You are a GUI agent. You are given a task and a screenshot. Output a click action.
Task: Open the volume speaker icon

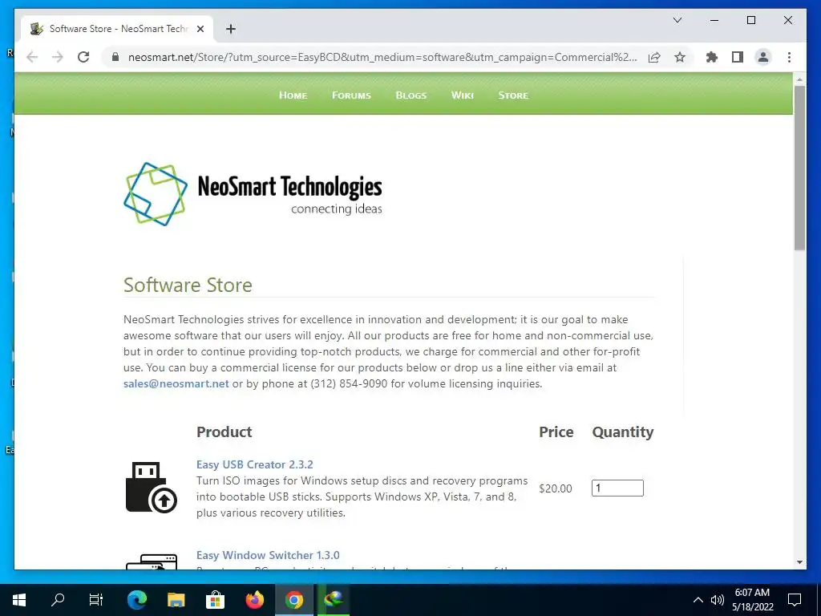pyautogui.click(x=718, y=600)
